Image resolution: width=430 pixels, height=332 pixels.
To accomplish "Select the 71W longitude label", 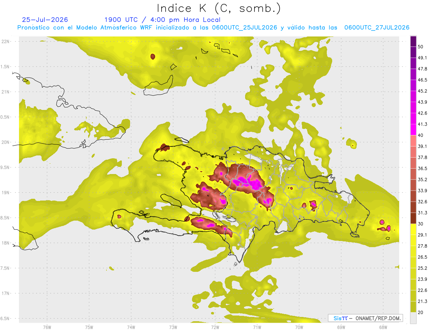I will coord(257,327).
